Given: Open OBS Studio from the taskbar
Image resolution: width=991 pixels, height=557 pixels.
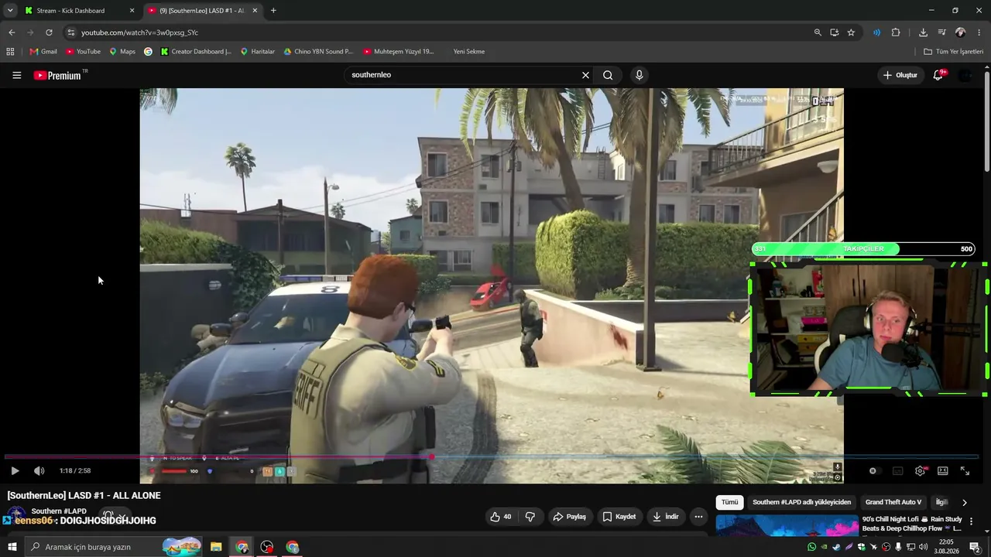Looking at the screenshot, I should (267, 547).
